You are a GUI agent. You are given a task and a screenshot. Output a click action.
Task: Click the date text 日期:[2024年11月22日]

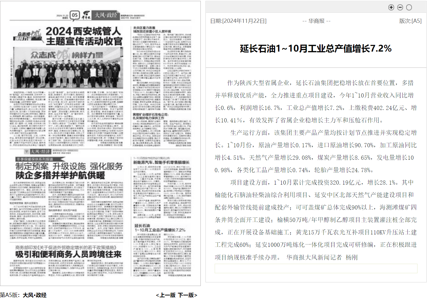[238, 21]
